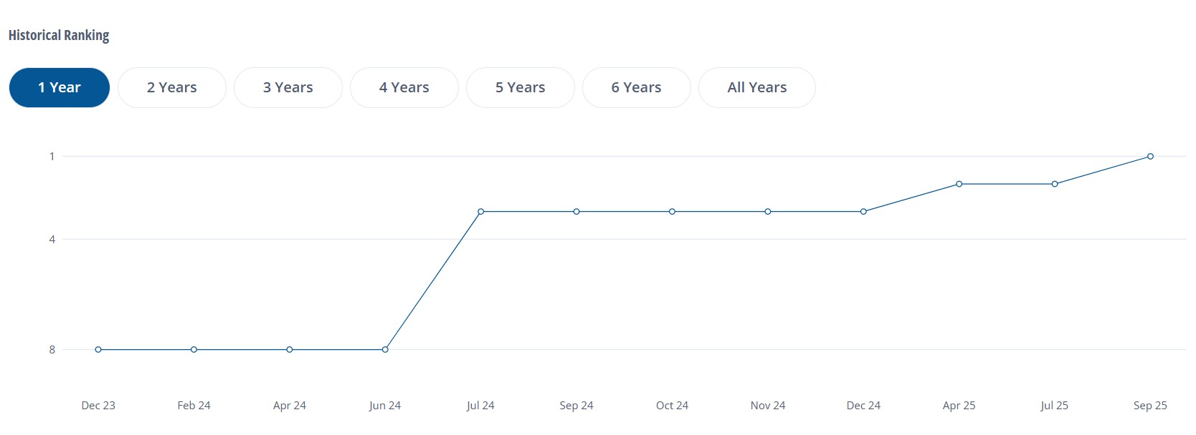Select the Apr 25 data point
This screenshot has height=435, width=1196.
(959, 184)
